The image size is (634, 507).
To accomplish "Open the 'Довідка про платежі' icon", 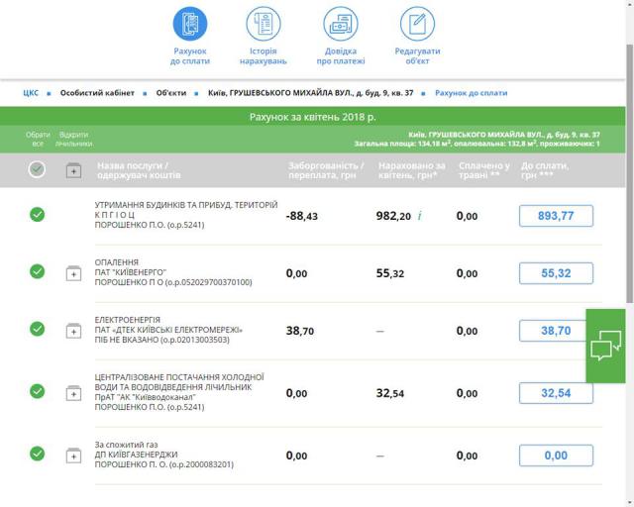I will point(341,24).
